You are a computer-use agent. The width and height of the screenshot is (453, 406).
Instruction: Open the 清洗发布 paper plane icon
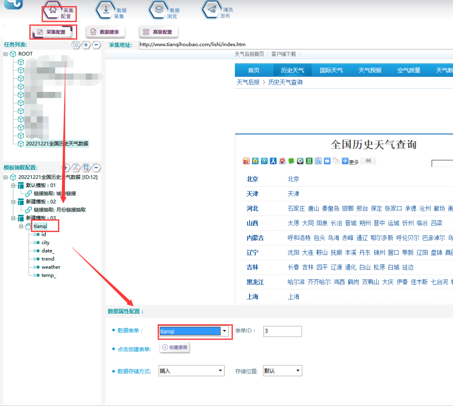[x=212, y=10]
